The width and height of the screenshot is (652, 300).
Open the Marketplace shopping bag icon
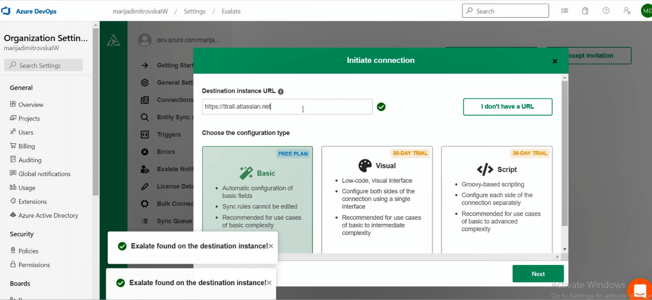pos(585,11)
